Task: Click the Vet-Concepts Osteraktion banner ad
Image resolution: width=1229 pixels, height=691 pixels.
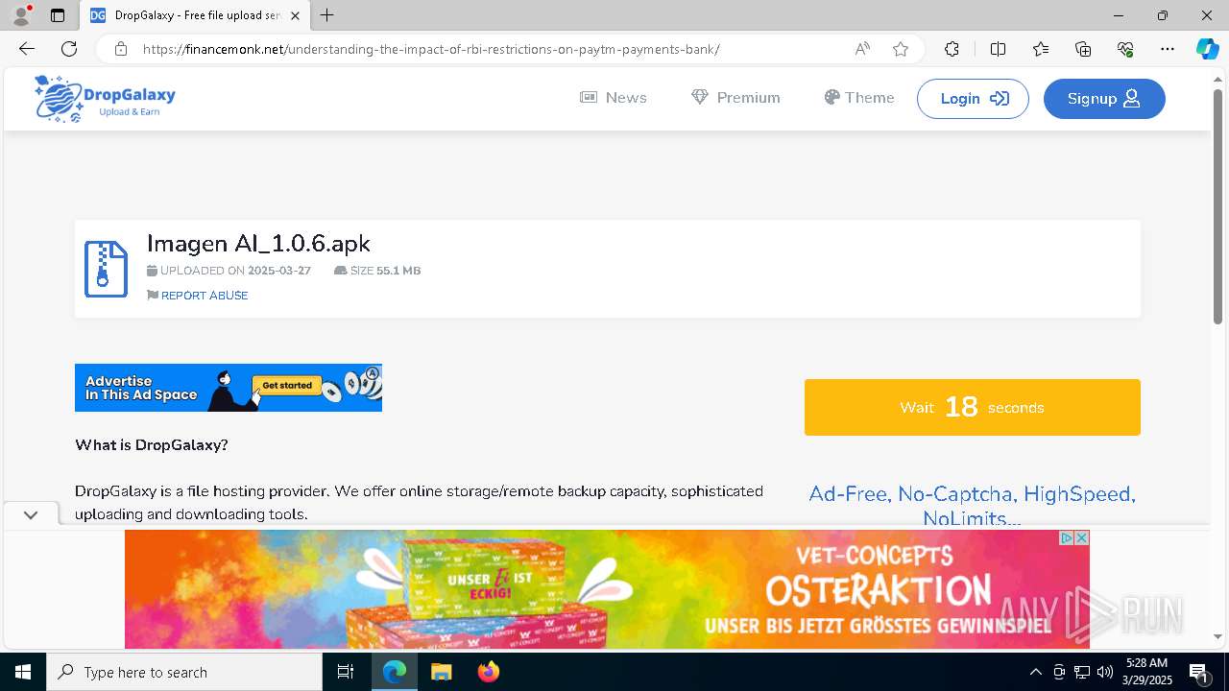Action: (607, 589)
